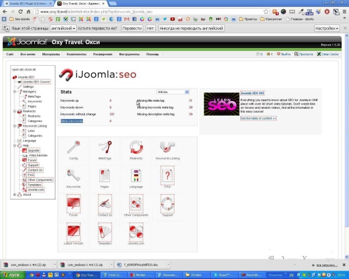The width and height of the screenshot is (349, 279).
Task: Open the translate bar settings dropdown
Action: 327,28
